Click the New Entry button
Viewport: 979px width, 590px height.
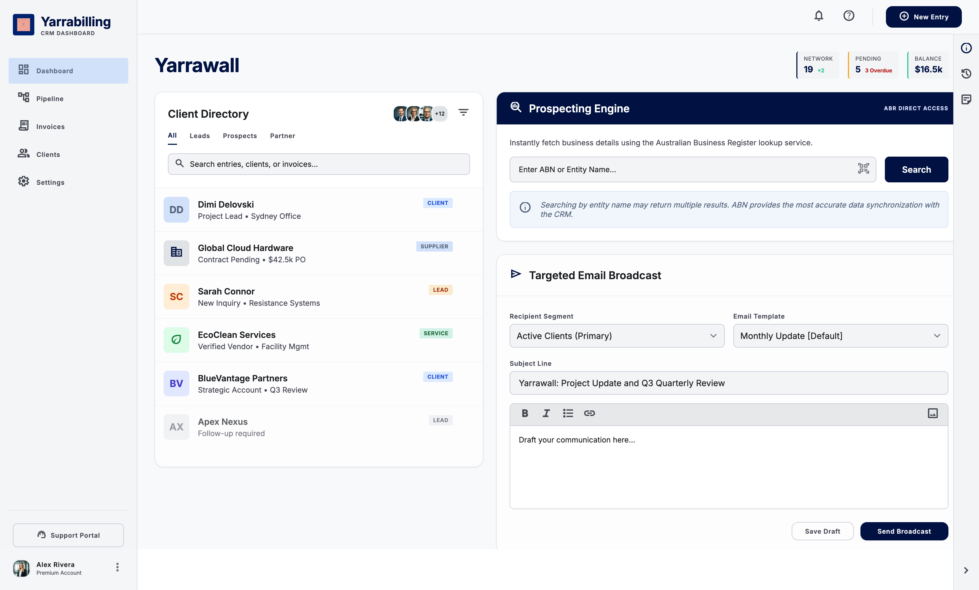pyautogui.click(x=923, y=17)
